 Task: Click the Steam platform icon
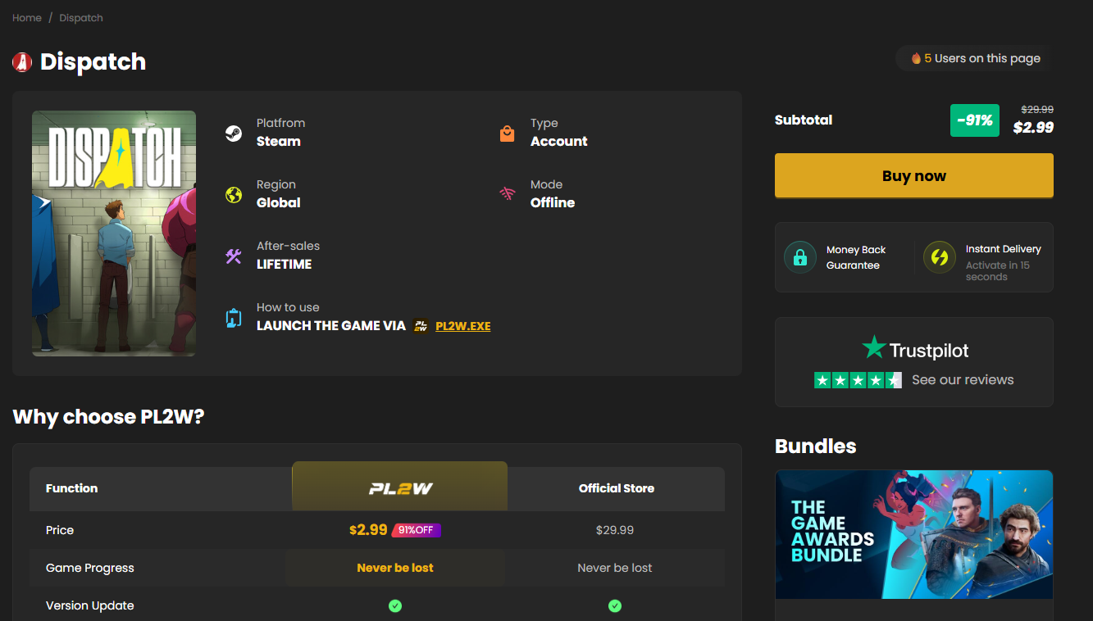coord(234,134)
